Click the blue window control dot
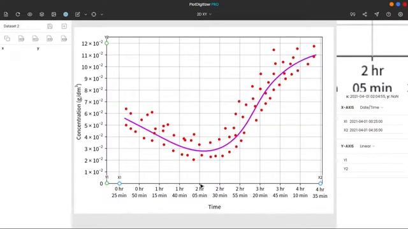 pyautogui.click(x=398, y=4)
